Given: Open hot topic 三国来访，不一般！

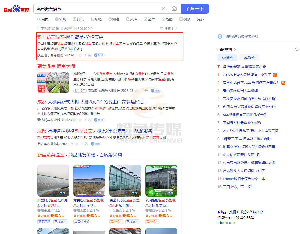Looking at the screenshot, I should click(x=238, y=187).
